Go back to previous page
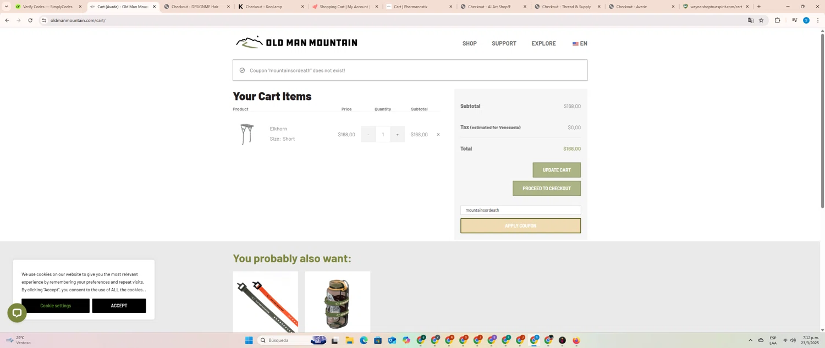 click(x=7, y=20)
